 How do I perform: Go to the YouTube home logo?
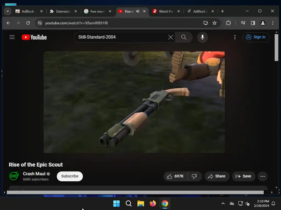point(34,37)
